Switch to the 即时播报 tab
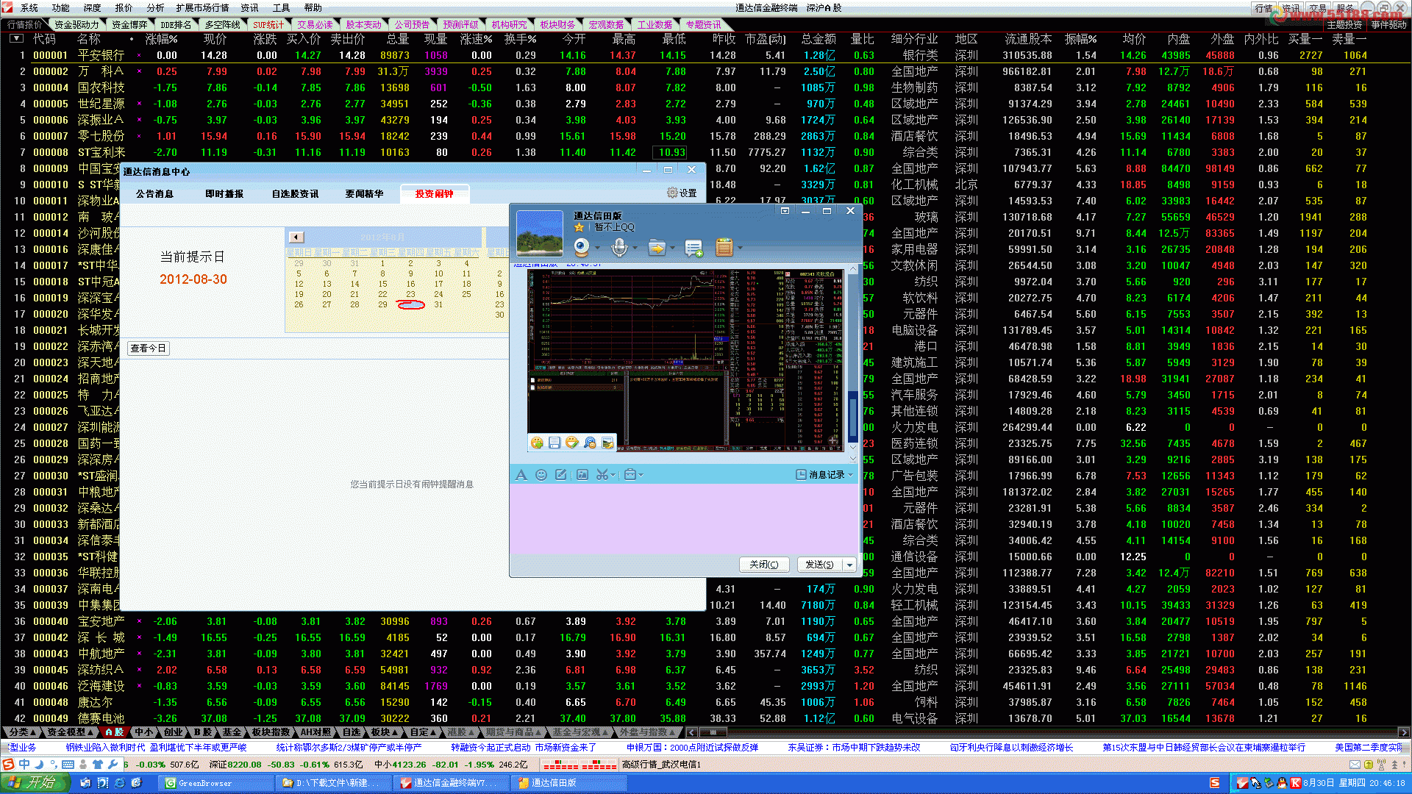Image resolution: width=1412 pixels, height=794 pixels. 224,194
